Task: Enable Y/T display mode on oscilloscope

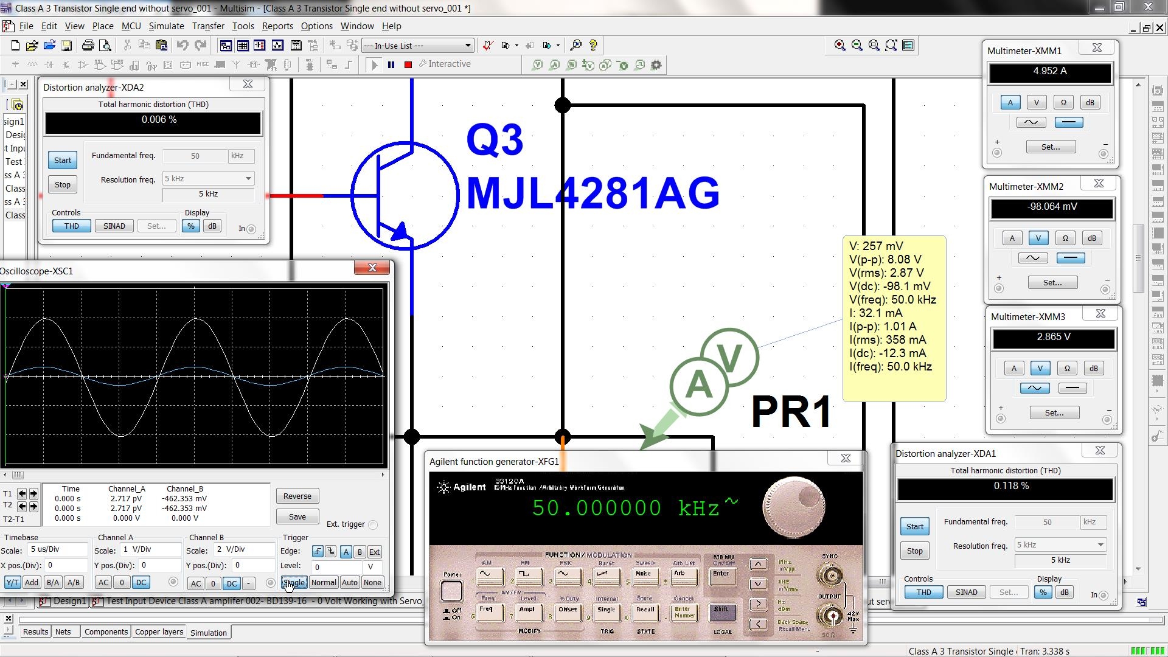Action: pyautogui.click(x=12, y=583)
